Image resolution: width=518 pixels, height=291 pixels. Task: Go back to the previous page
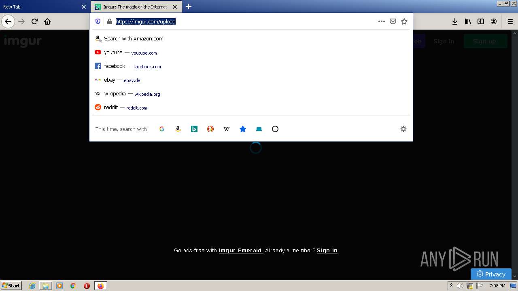(8, 21)
